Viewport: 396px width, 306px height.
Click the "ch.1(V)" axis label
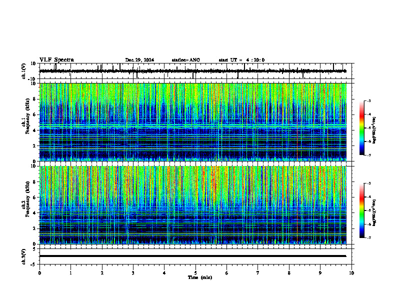point(24,71)
